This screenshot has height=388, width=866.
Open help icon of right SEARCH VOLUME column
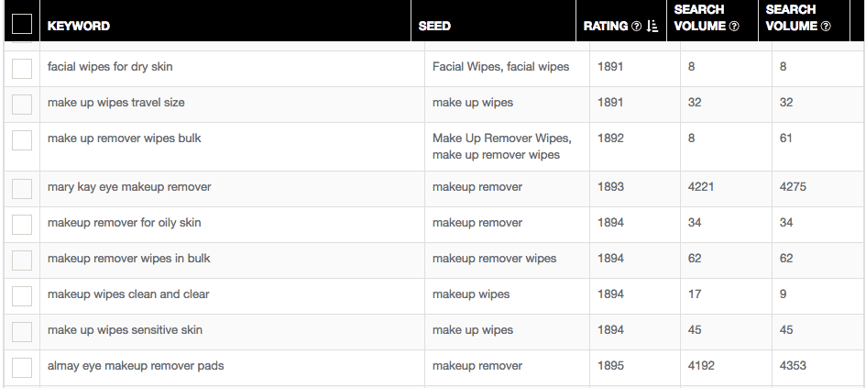coord(826,26)
